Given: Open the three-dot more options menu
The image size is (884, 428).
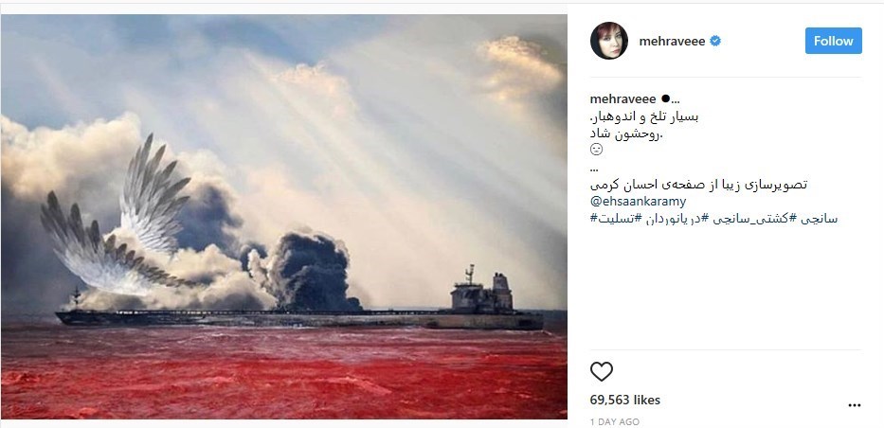Looking at the screenshot, I should (854, 405).
